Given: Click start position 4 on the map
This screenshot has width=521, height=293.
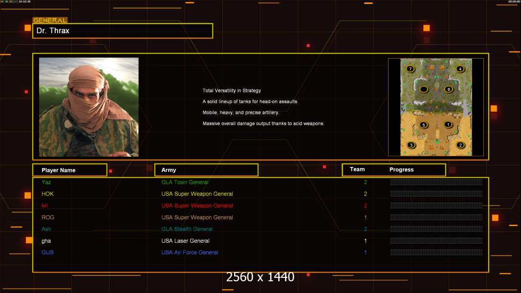Looking at the screenshot, I should [x=460, y=69].
